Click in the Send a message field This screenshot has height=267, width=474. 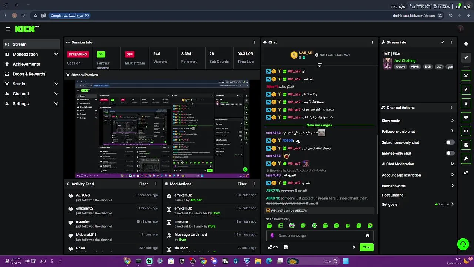pyautogui.click(x=320, y=235)
